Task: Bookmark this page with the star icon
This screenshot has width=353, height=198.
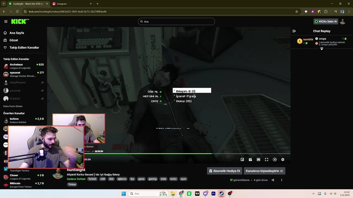Action: pyautogui.click(x=297, y=12)
